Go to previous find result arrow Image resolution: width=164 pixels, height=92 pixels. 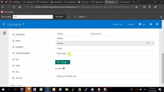click(69, 17)
